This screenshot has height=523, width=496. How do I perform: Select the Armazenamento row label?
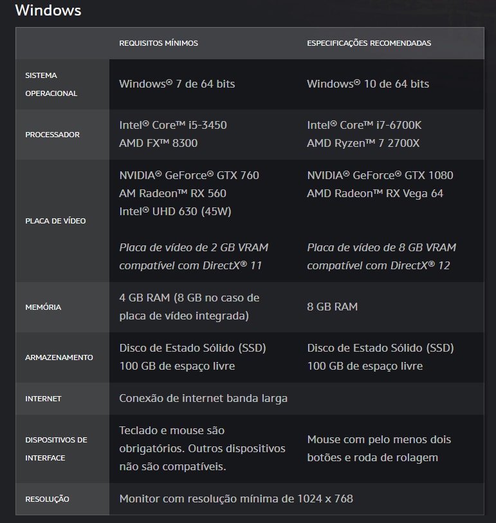pyautogui.click(x=59, y=357)
